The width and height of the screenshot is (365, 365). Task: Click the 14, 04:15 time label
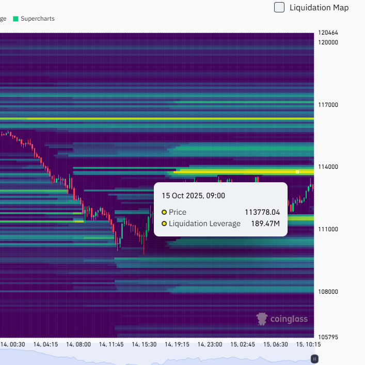click(45, 344)
